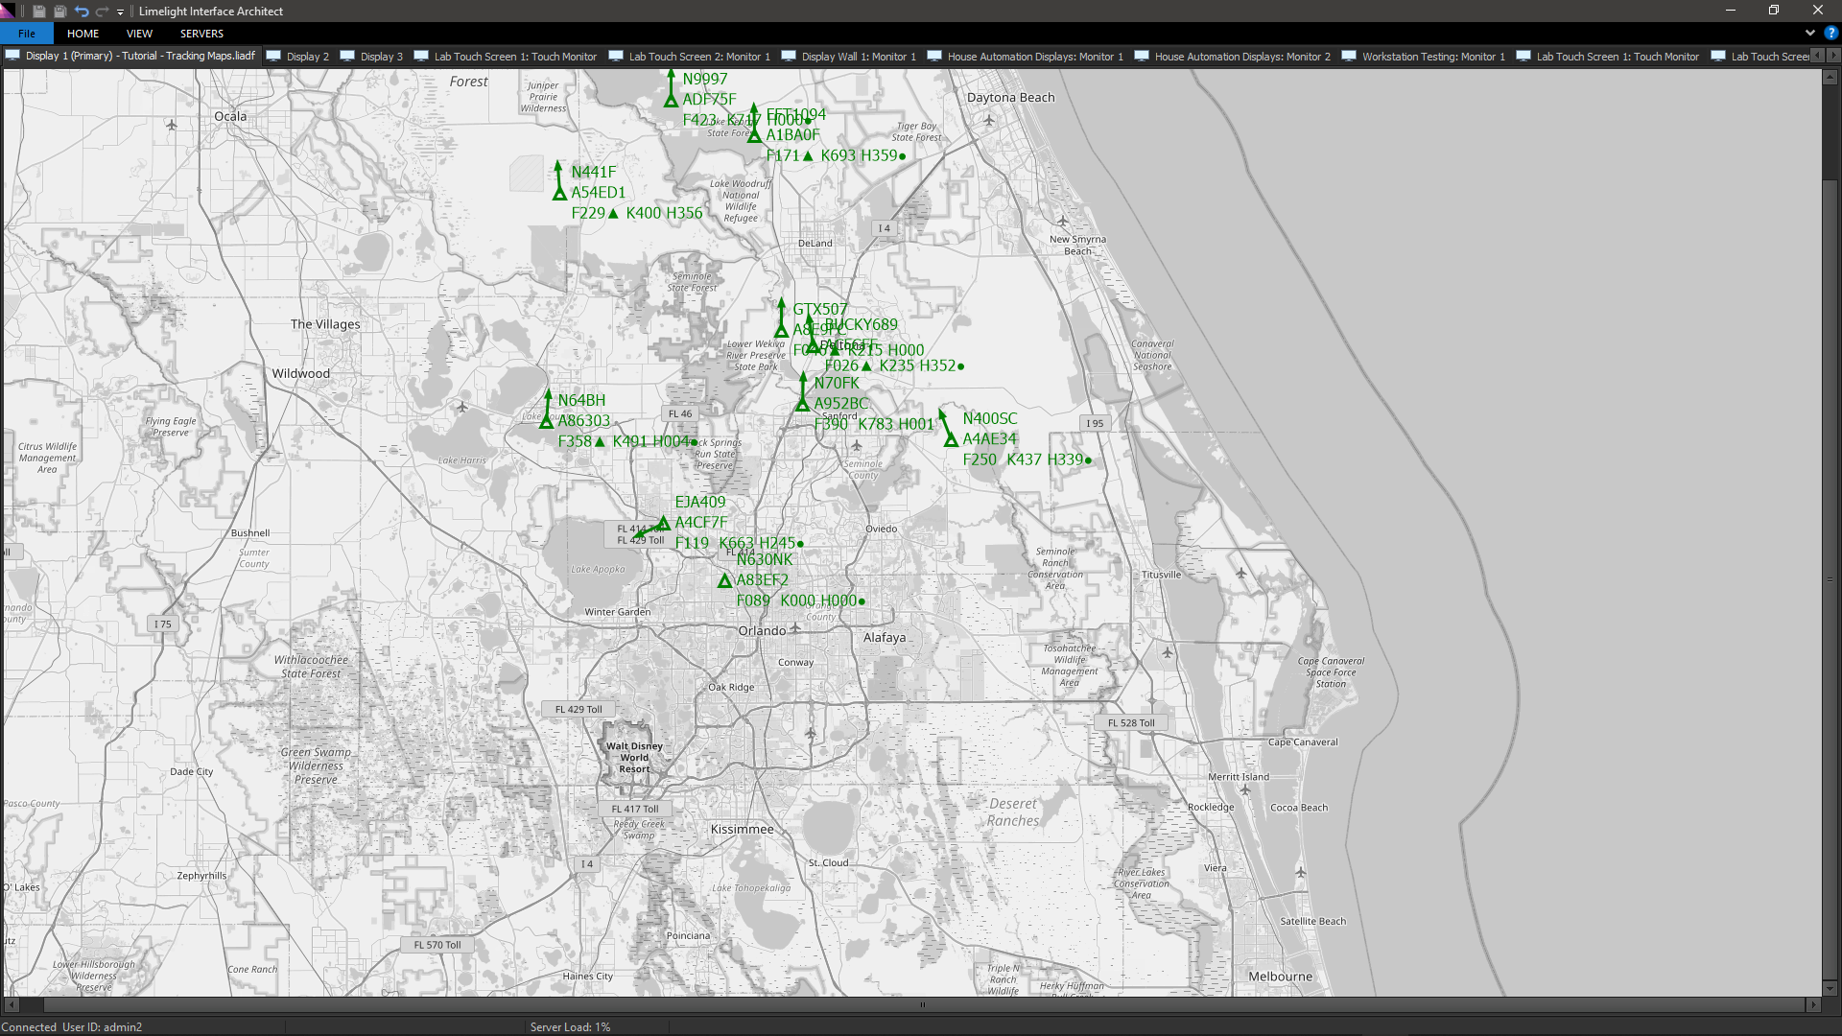Select the EJA409 aircraft triangle marker
Viewport: 1842px width, 1036px height.
pos(664,524)
